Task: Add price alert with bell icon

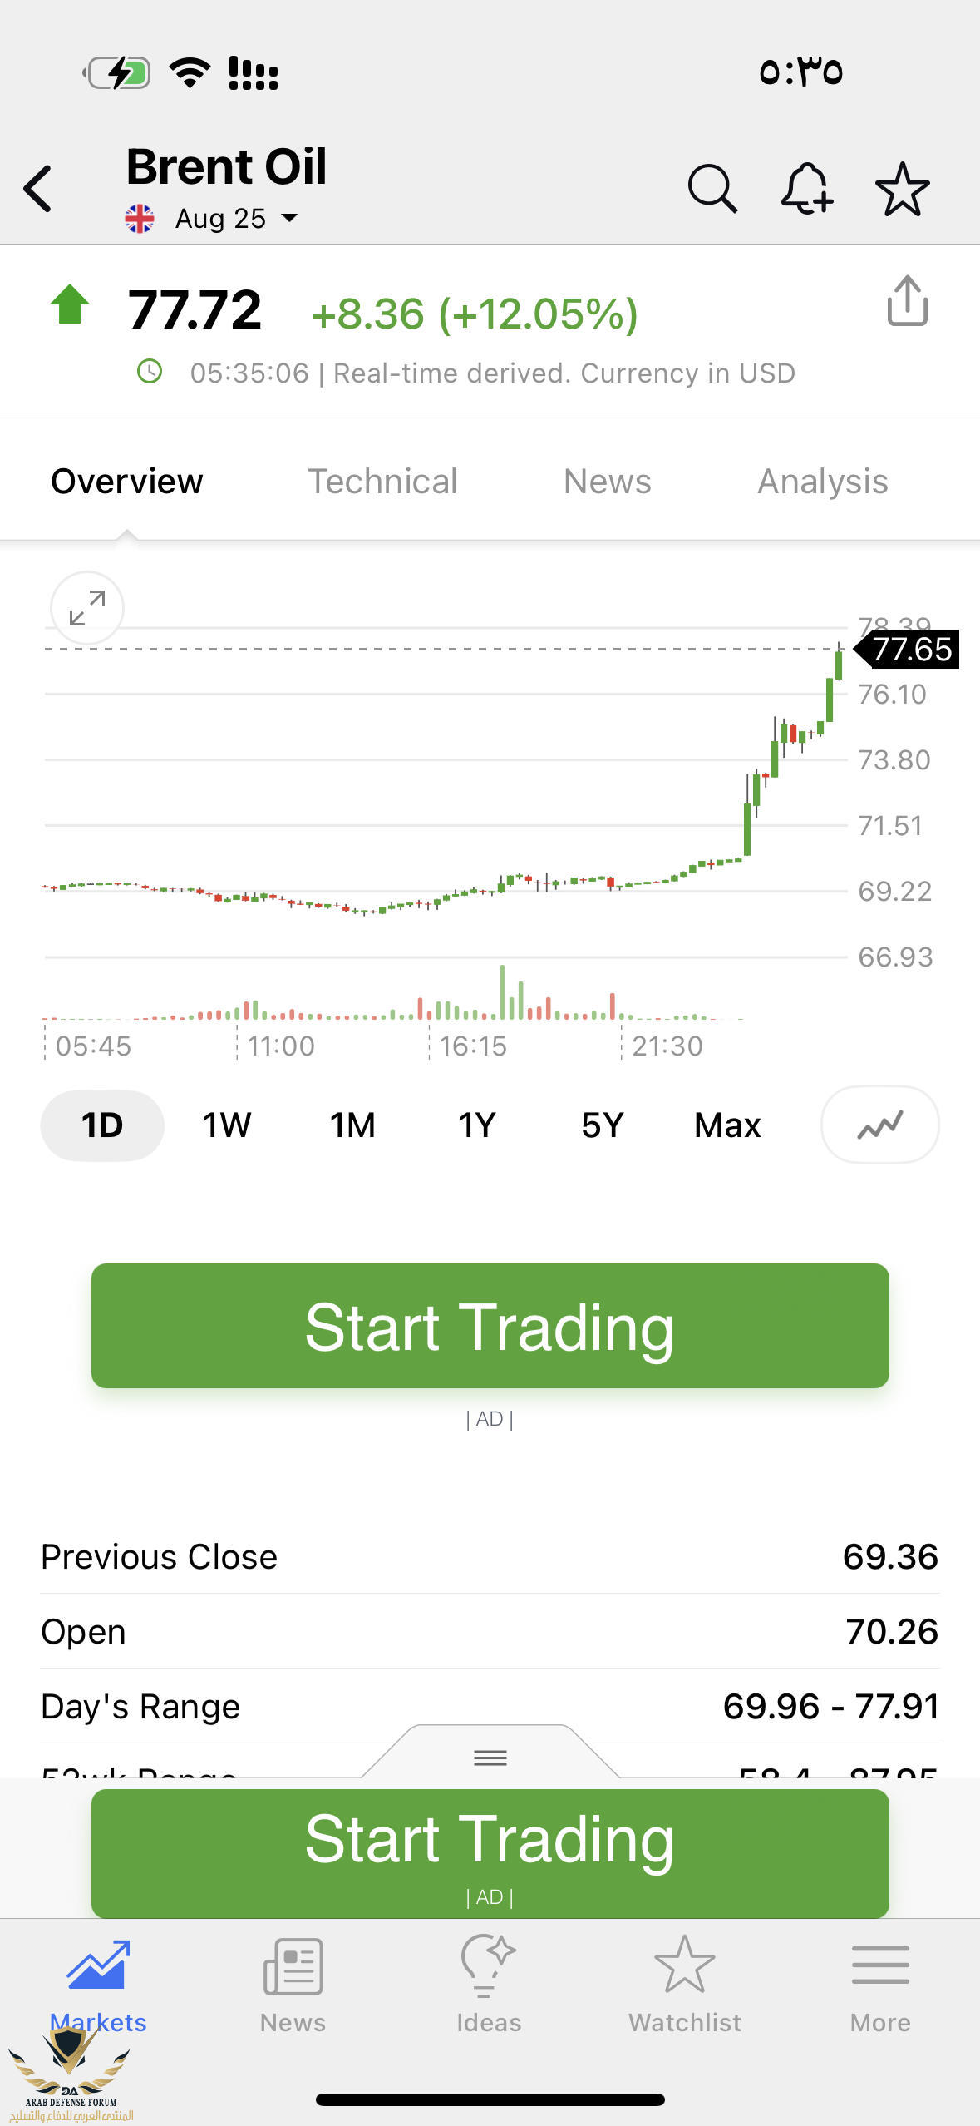Action: (x=807, y=189)
